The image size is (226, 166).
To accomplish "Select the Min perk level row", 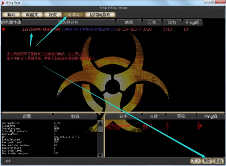I will click(49, 151).
